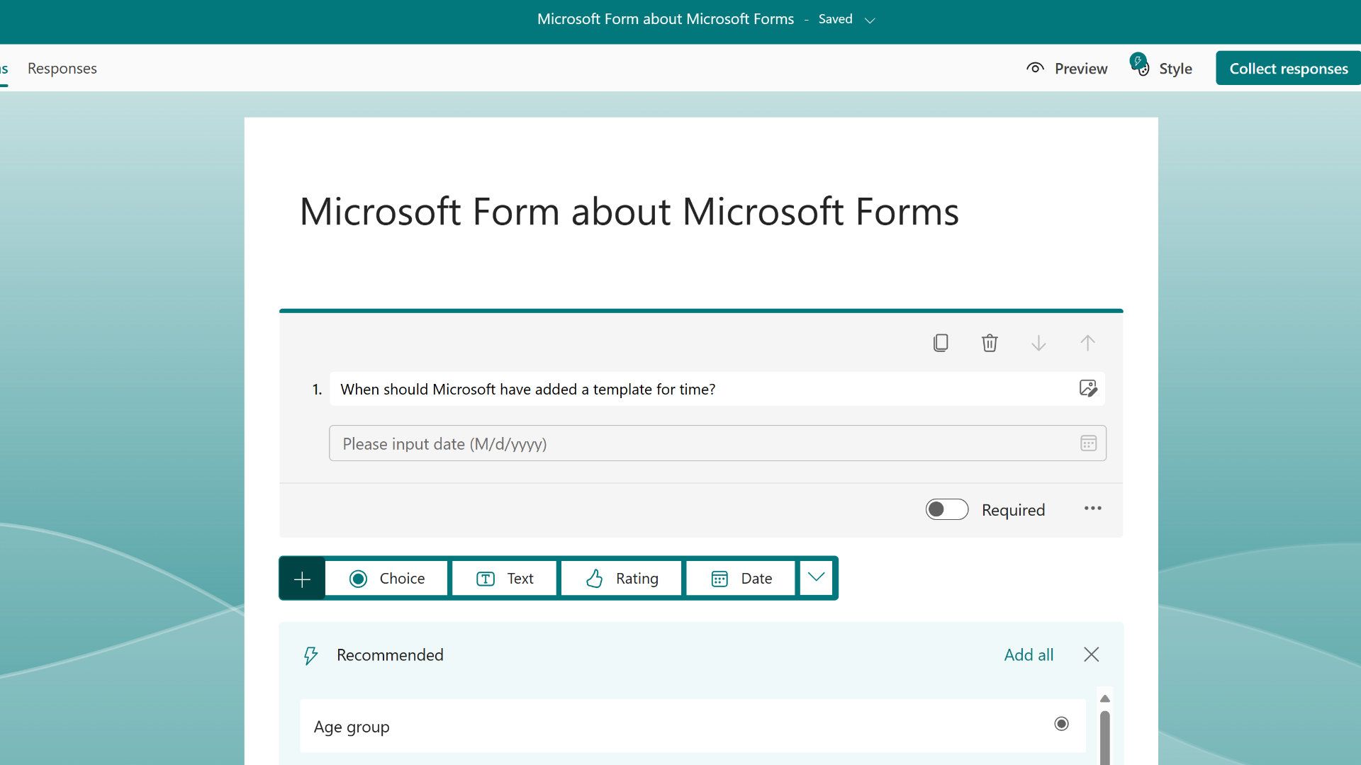Move question 1 down using down arrow
The image size is (1361, 765).
[1038, 343]
